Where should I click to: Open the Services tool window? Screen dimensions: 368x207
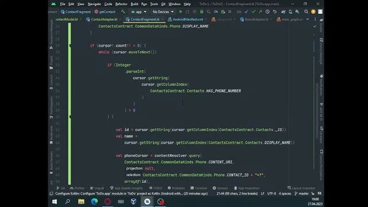(220, 188)
